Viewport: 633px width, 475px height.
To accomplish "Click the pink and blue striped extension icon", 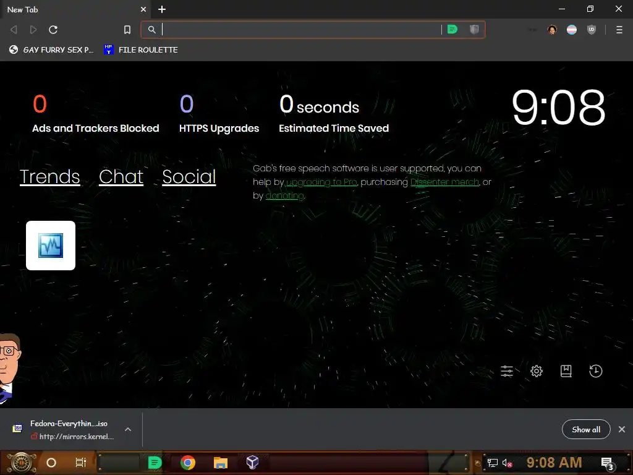I will pyautogui.click(x=572, y=30).
